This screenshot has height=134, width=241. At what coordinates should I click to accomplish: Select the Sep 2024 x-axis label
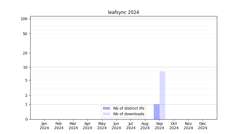tap(159, 126)
